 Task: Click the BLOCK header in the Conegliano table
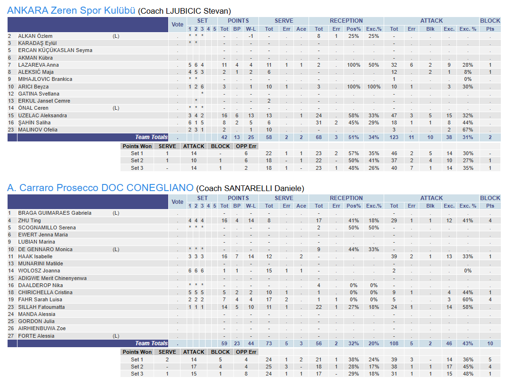(490, 198)
